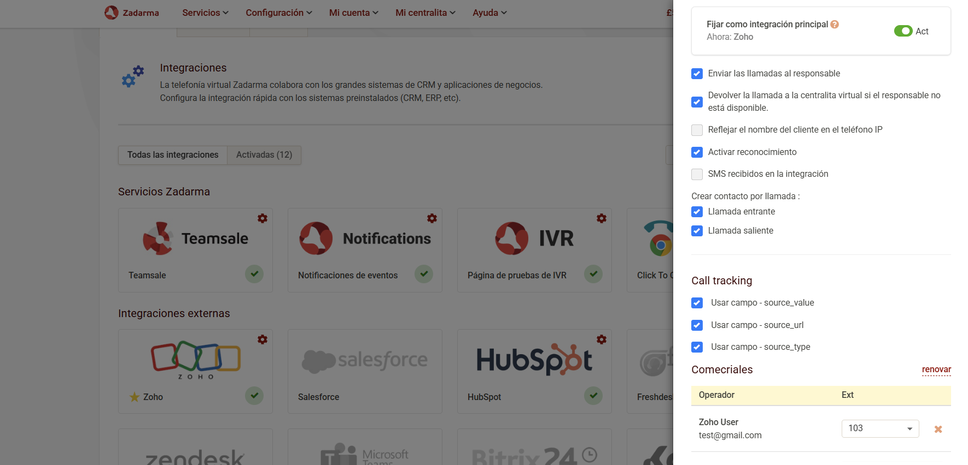Uncheck Usar campo source_type
The width and height of the screenshot is (968, 465).
point(697,347)
